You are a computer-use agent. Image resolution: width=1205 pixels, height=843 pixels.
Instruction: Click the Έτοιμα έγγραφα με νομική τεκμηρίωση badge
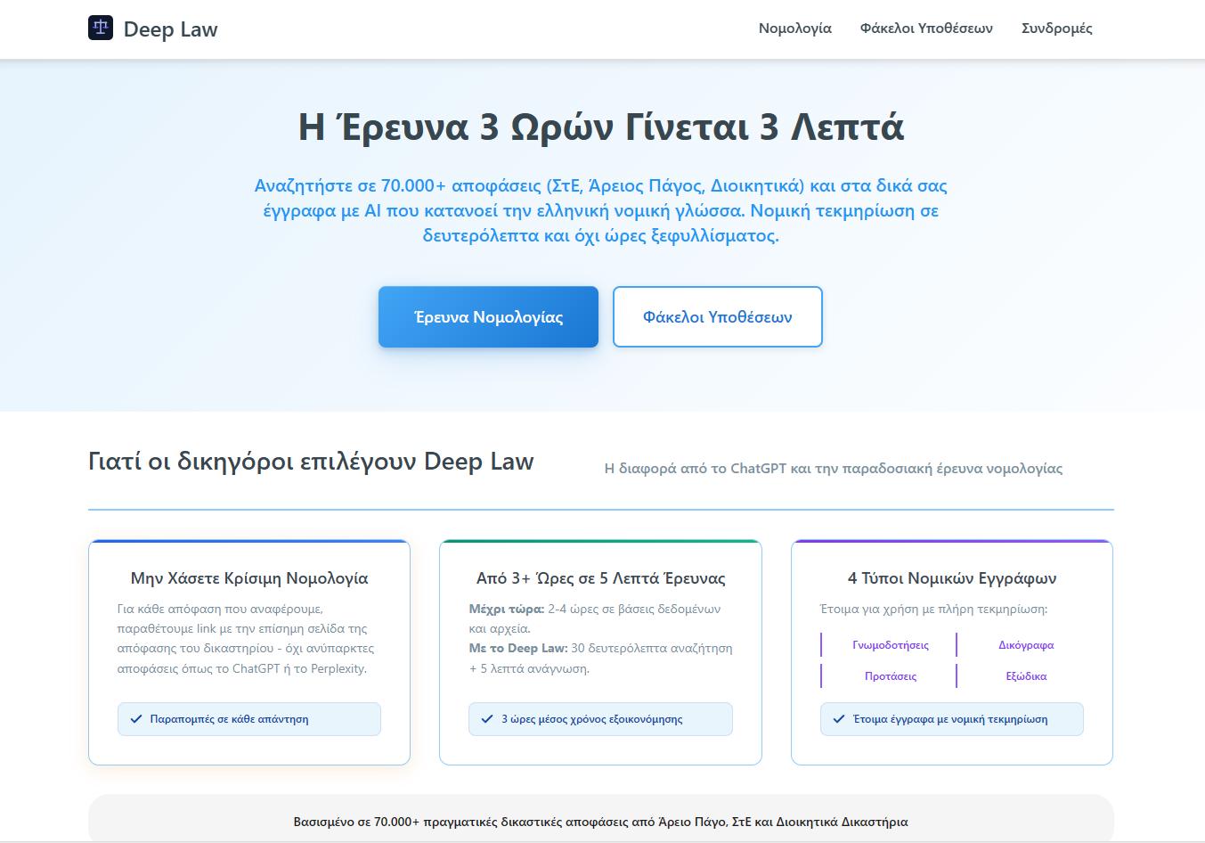coord(951,719)
